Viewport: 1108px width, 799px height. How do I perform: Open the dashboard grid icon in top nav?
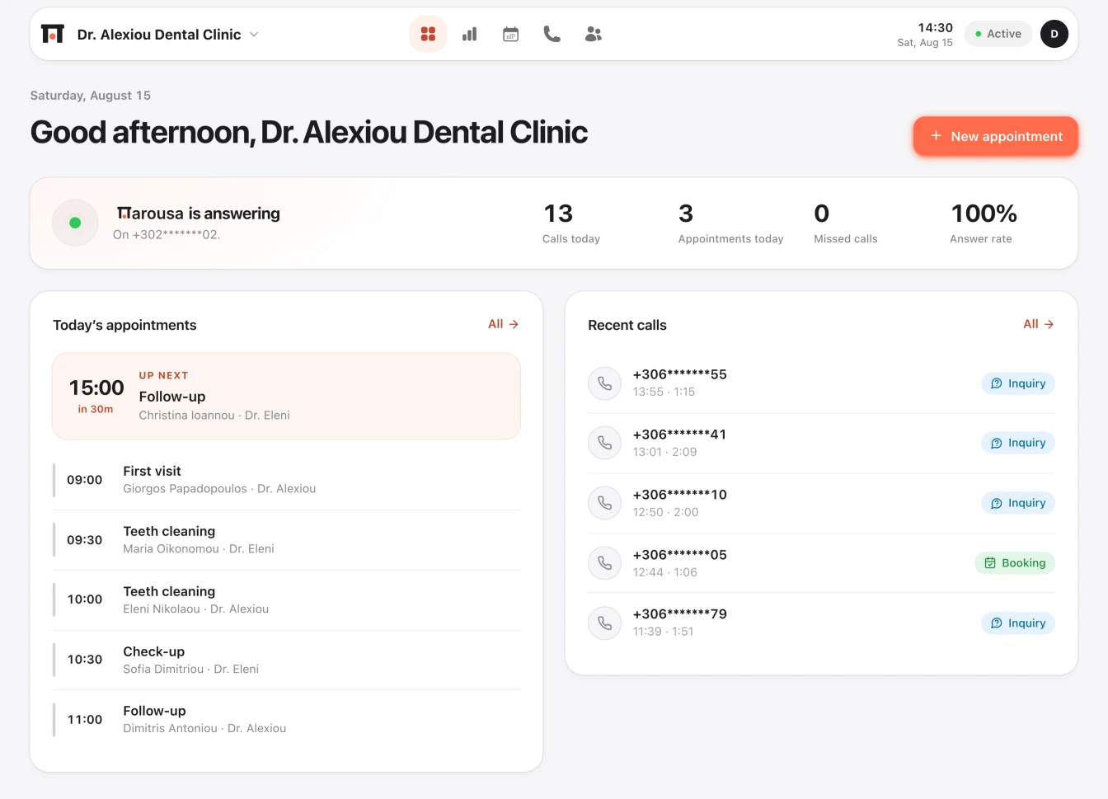428,34
